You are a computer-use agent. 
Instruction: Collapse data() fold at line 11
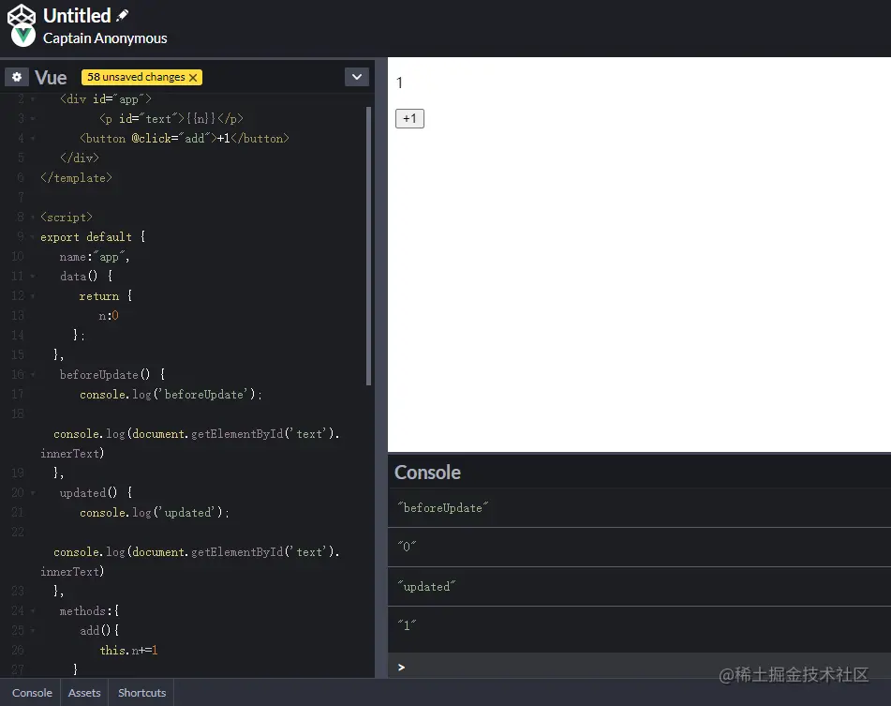[x=33, y=277]
